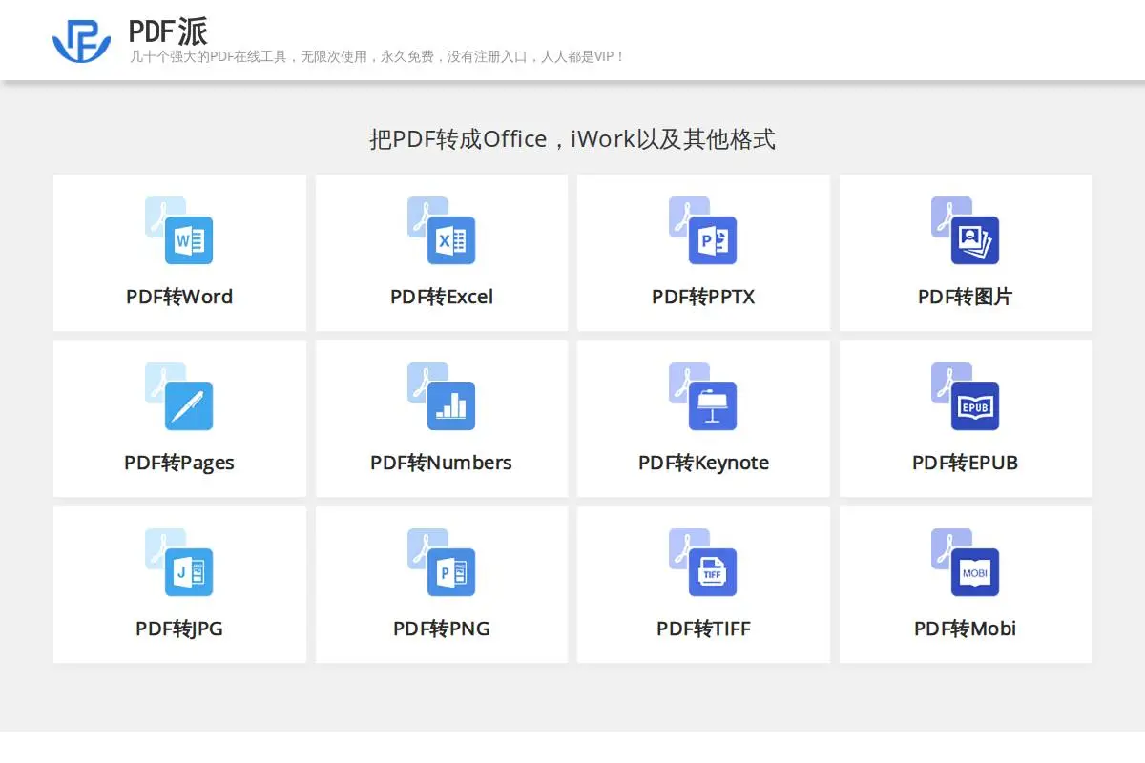Click the PDF to Numbers chart icon
The image size is (1145, 763).
pyautogui.click(x=441, y=396)
